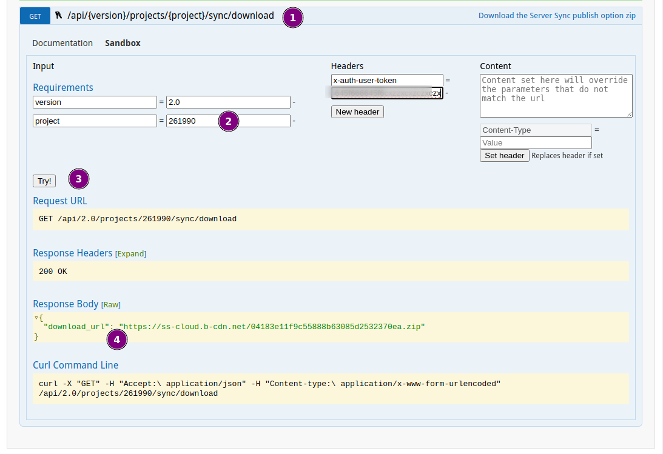The width and height of the screenshot is (663, 454).
Task: Click the Content-Type header name field
Action: tap(536, 130)
